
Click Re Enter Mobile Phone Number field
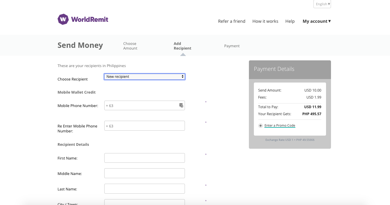tap(145, 126)
